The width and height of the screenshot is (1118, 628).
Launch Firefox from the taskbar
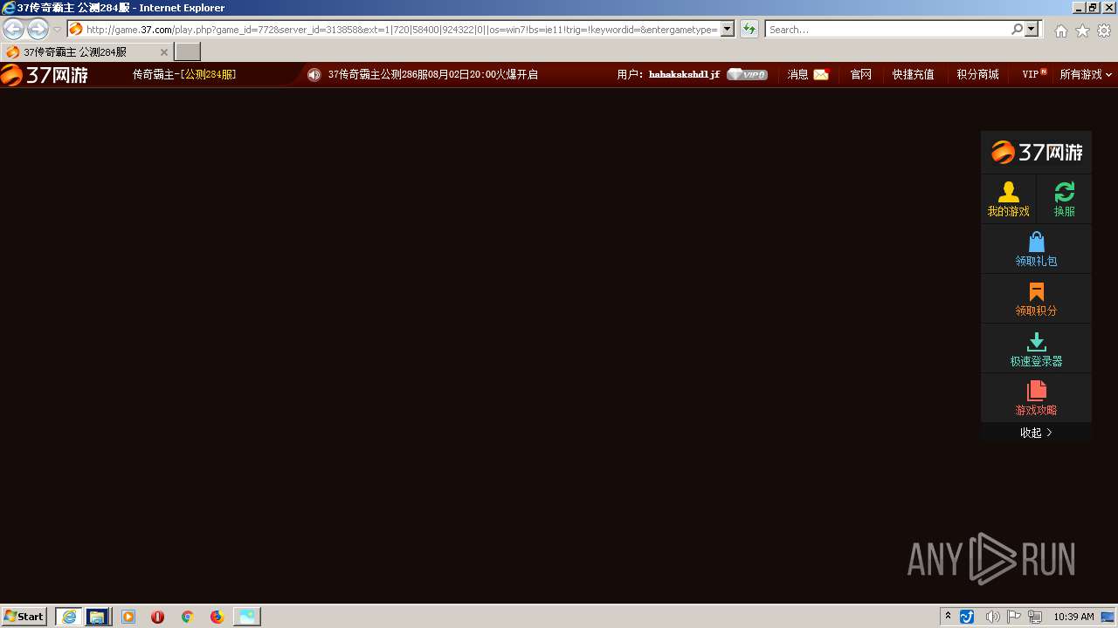(217, 617)
